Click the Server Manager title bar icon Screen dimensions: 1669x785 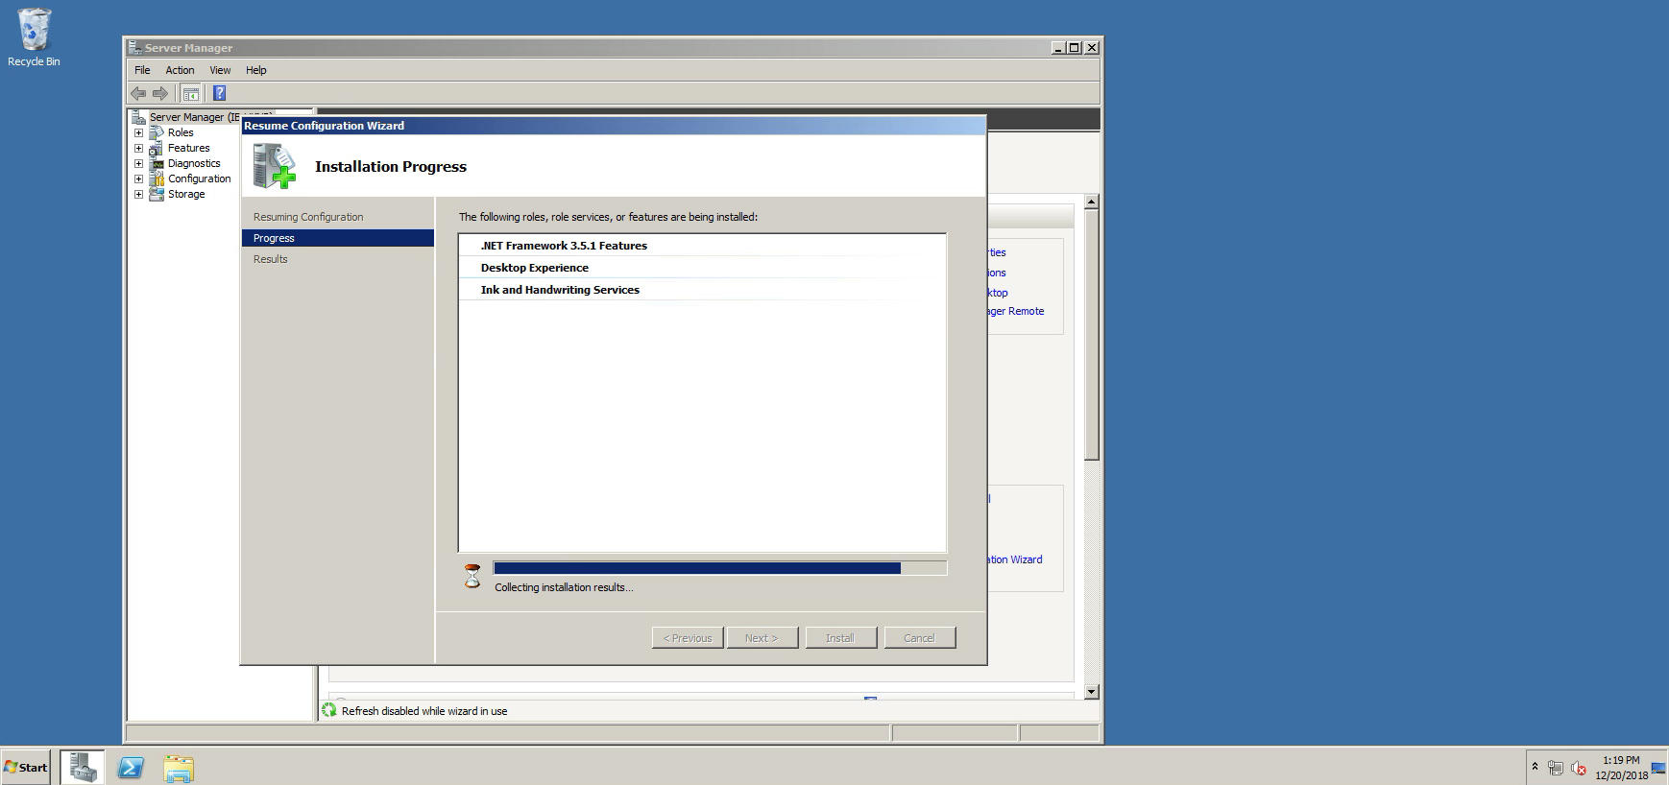tap(134, 47)
